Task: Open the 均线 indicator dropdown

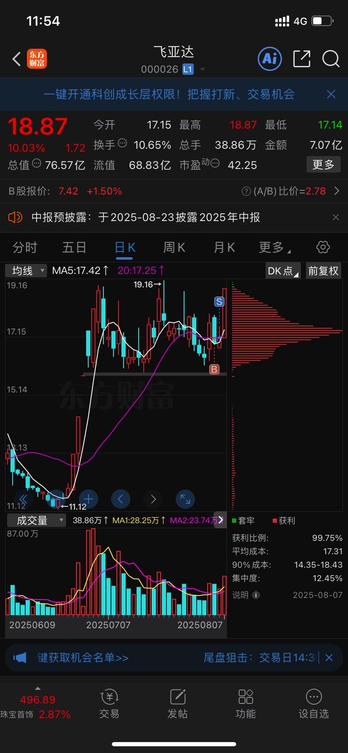Action: point(26,271)
